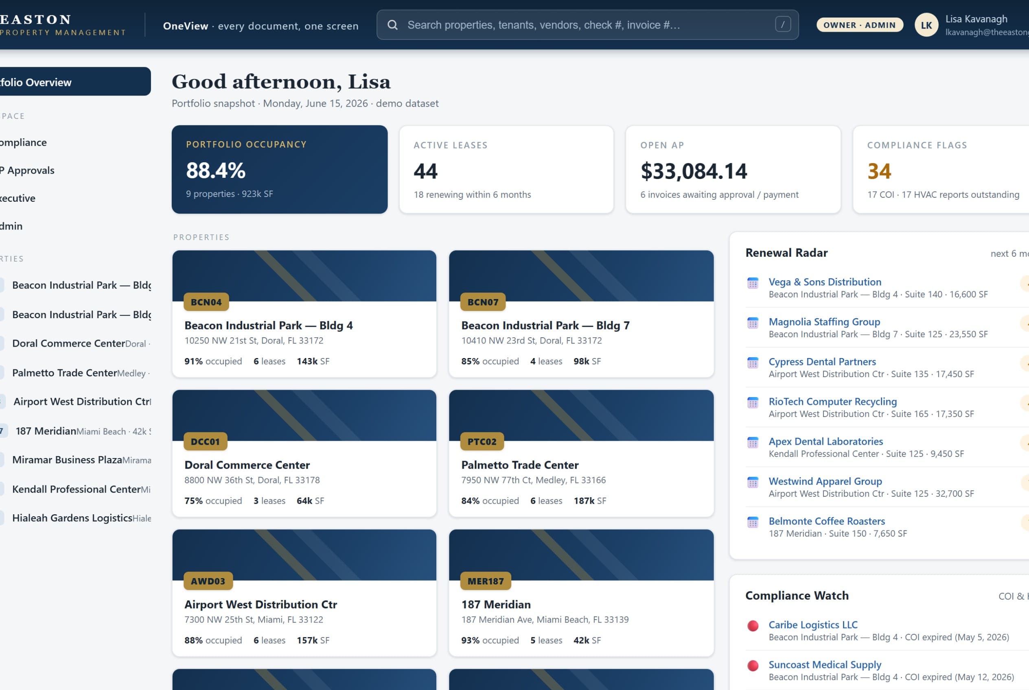Click the slash shortcut key badge
The height and width of the screenshot is (690, 1029).
(783, 25)
